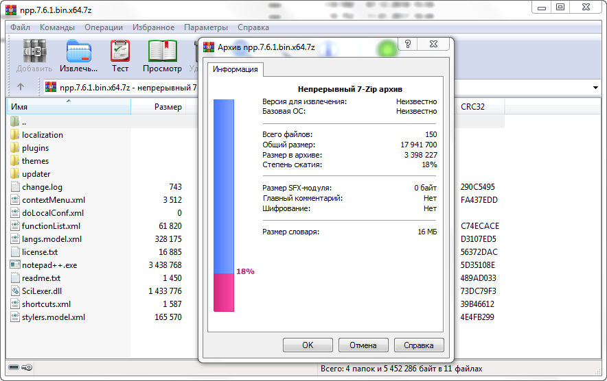Sort by CRC32 column header

(472, 107)
